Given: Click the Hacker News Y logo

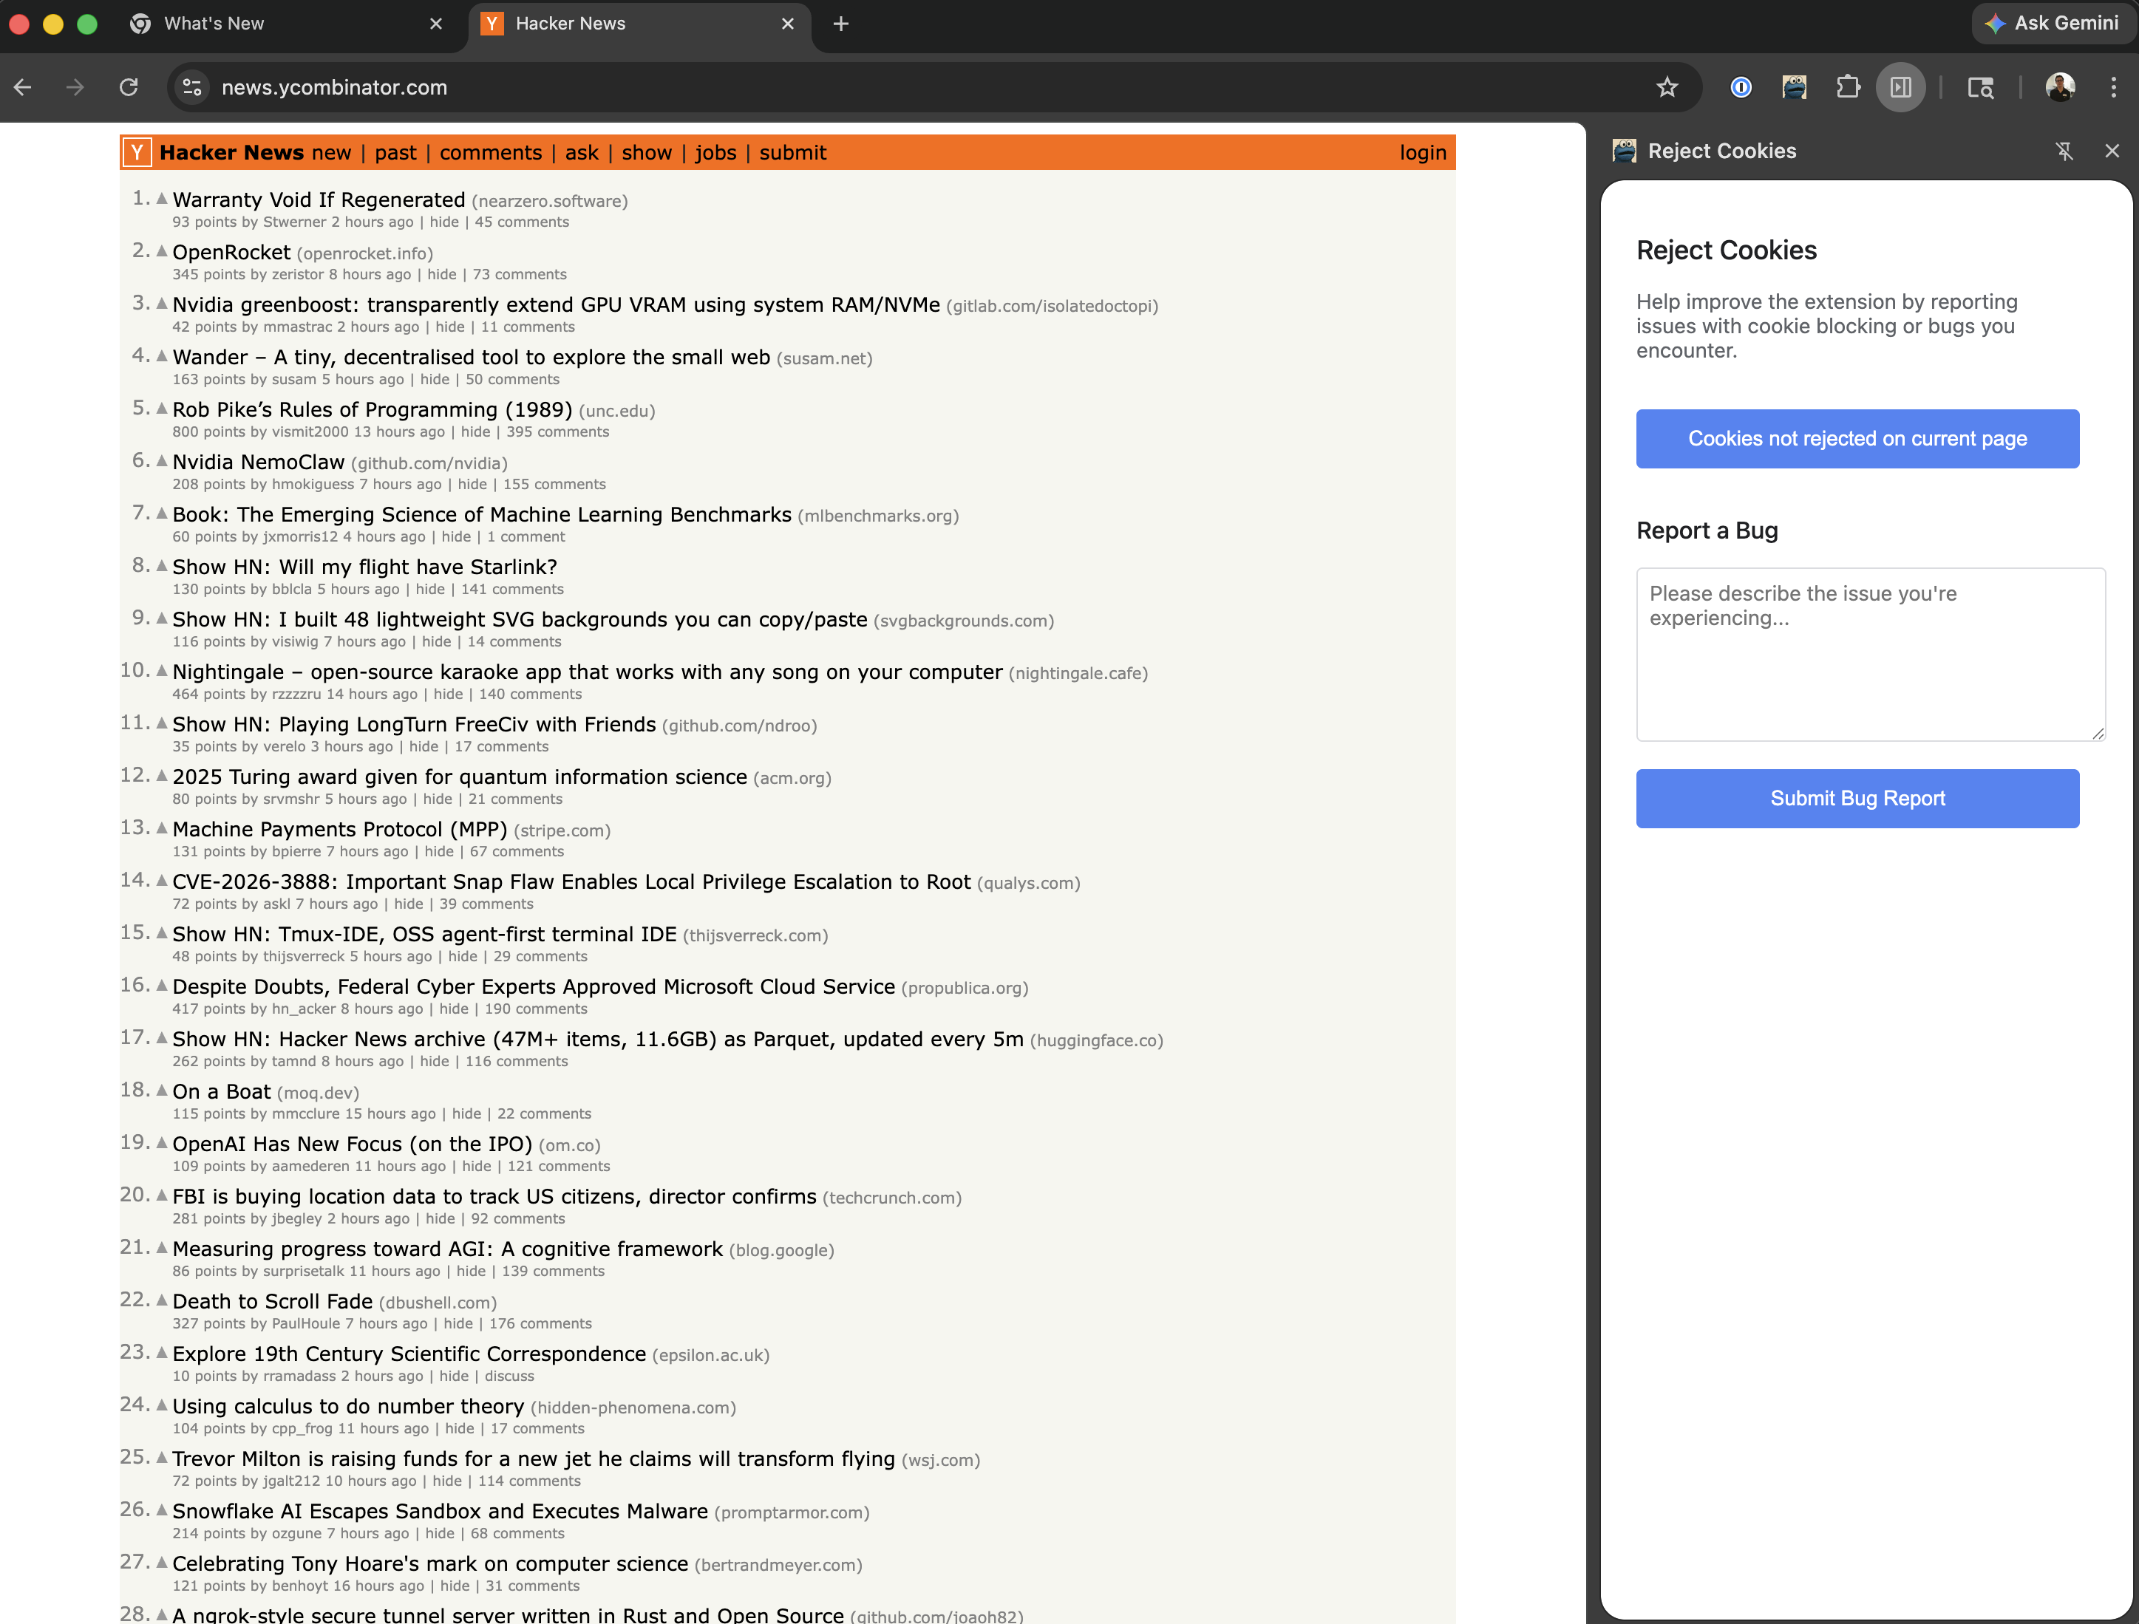Looking at the screenshot, I should (137, 153).
